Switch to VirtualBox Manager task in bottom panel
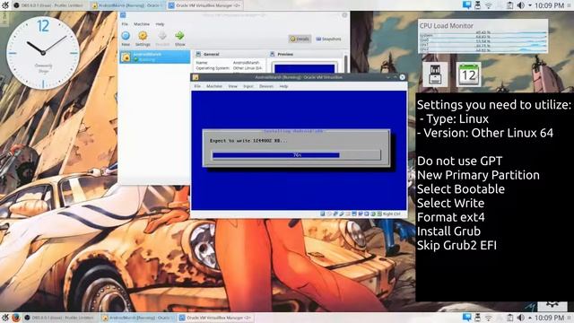The width and height of the screenshot is (574, 323). click(x=216, y=318)
